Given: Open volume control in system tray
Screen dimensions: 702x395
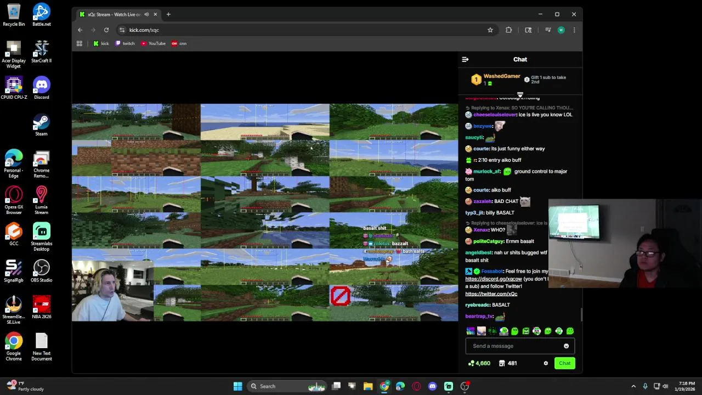Looking at the screenshot, I should click(665, 386).
